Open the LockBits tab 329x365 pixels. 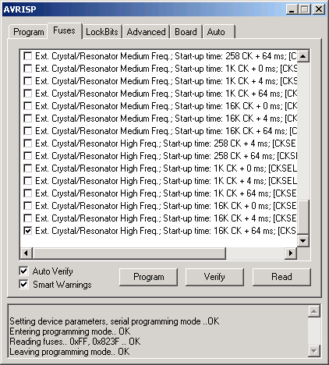[x=102, y=32]
